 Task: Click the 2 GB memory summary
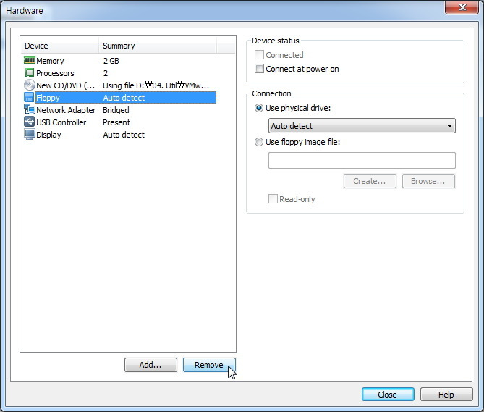[x=111, y=61]
